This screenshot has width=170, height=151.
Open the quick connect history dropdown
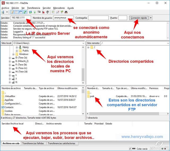[x=151, y=18]
